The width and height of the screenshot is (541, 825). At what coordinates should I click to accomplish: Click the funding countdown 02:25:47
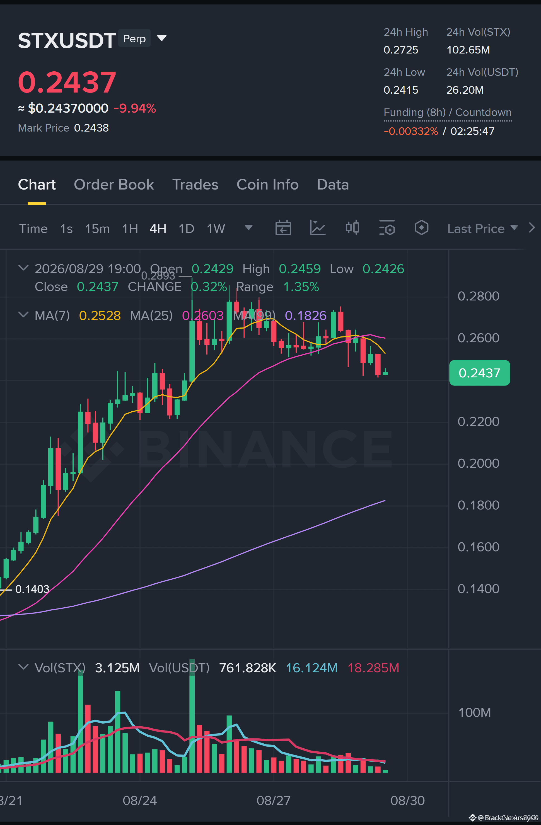point(472,131)
